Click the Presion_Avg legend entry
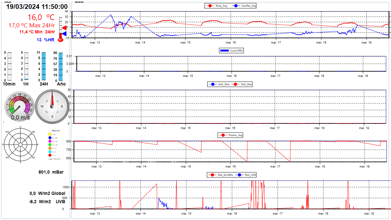This screenshot has width=391, height=220. pos(231,135)
